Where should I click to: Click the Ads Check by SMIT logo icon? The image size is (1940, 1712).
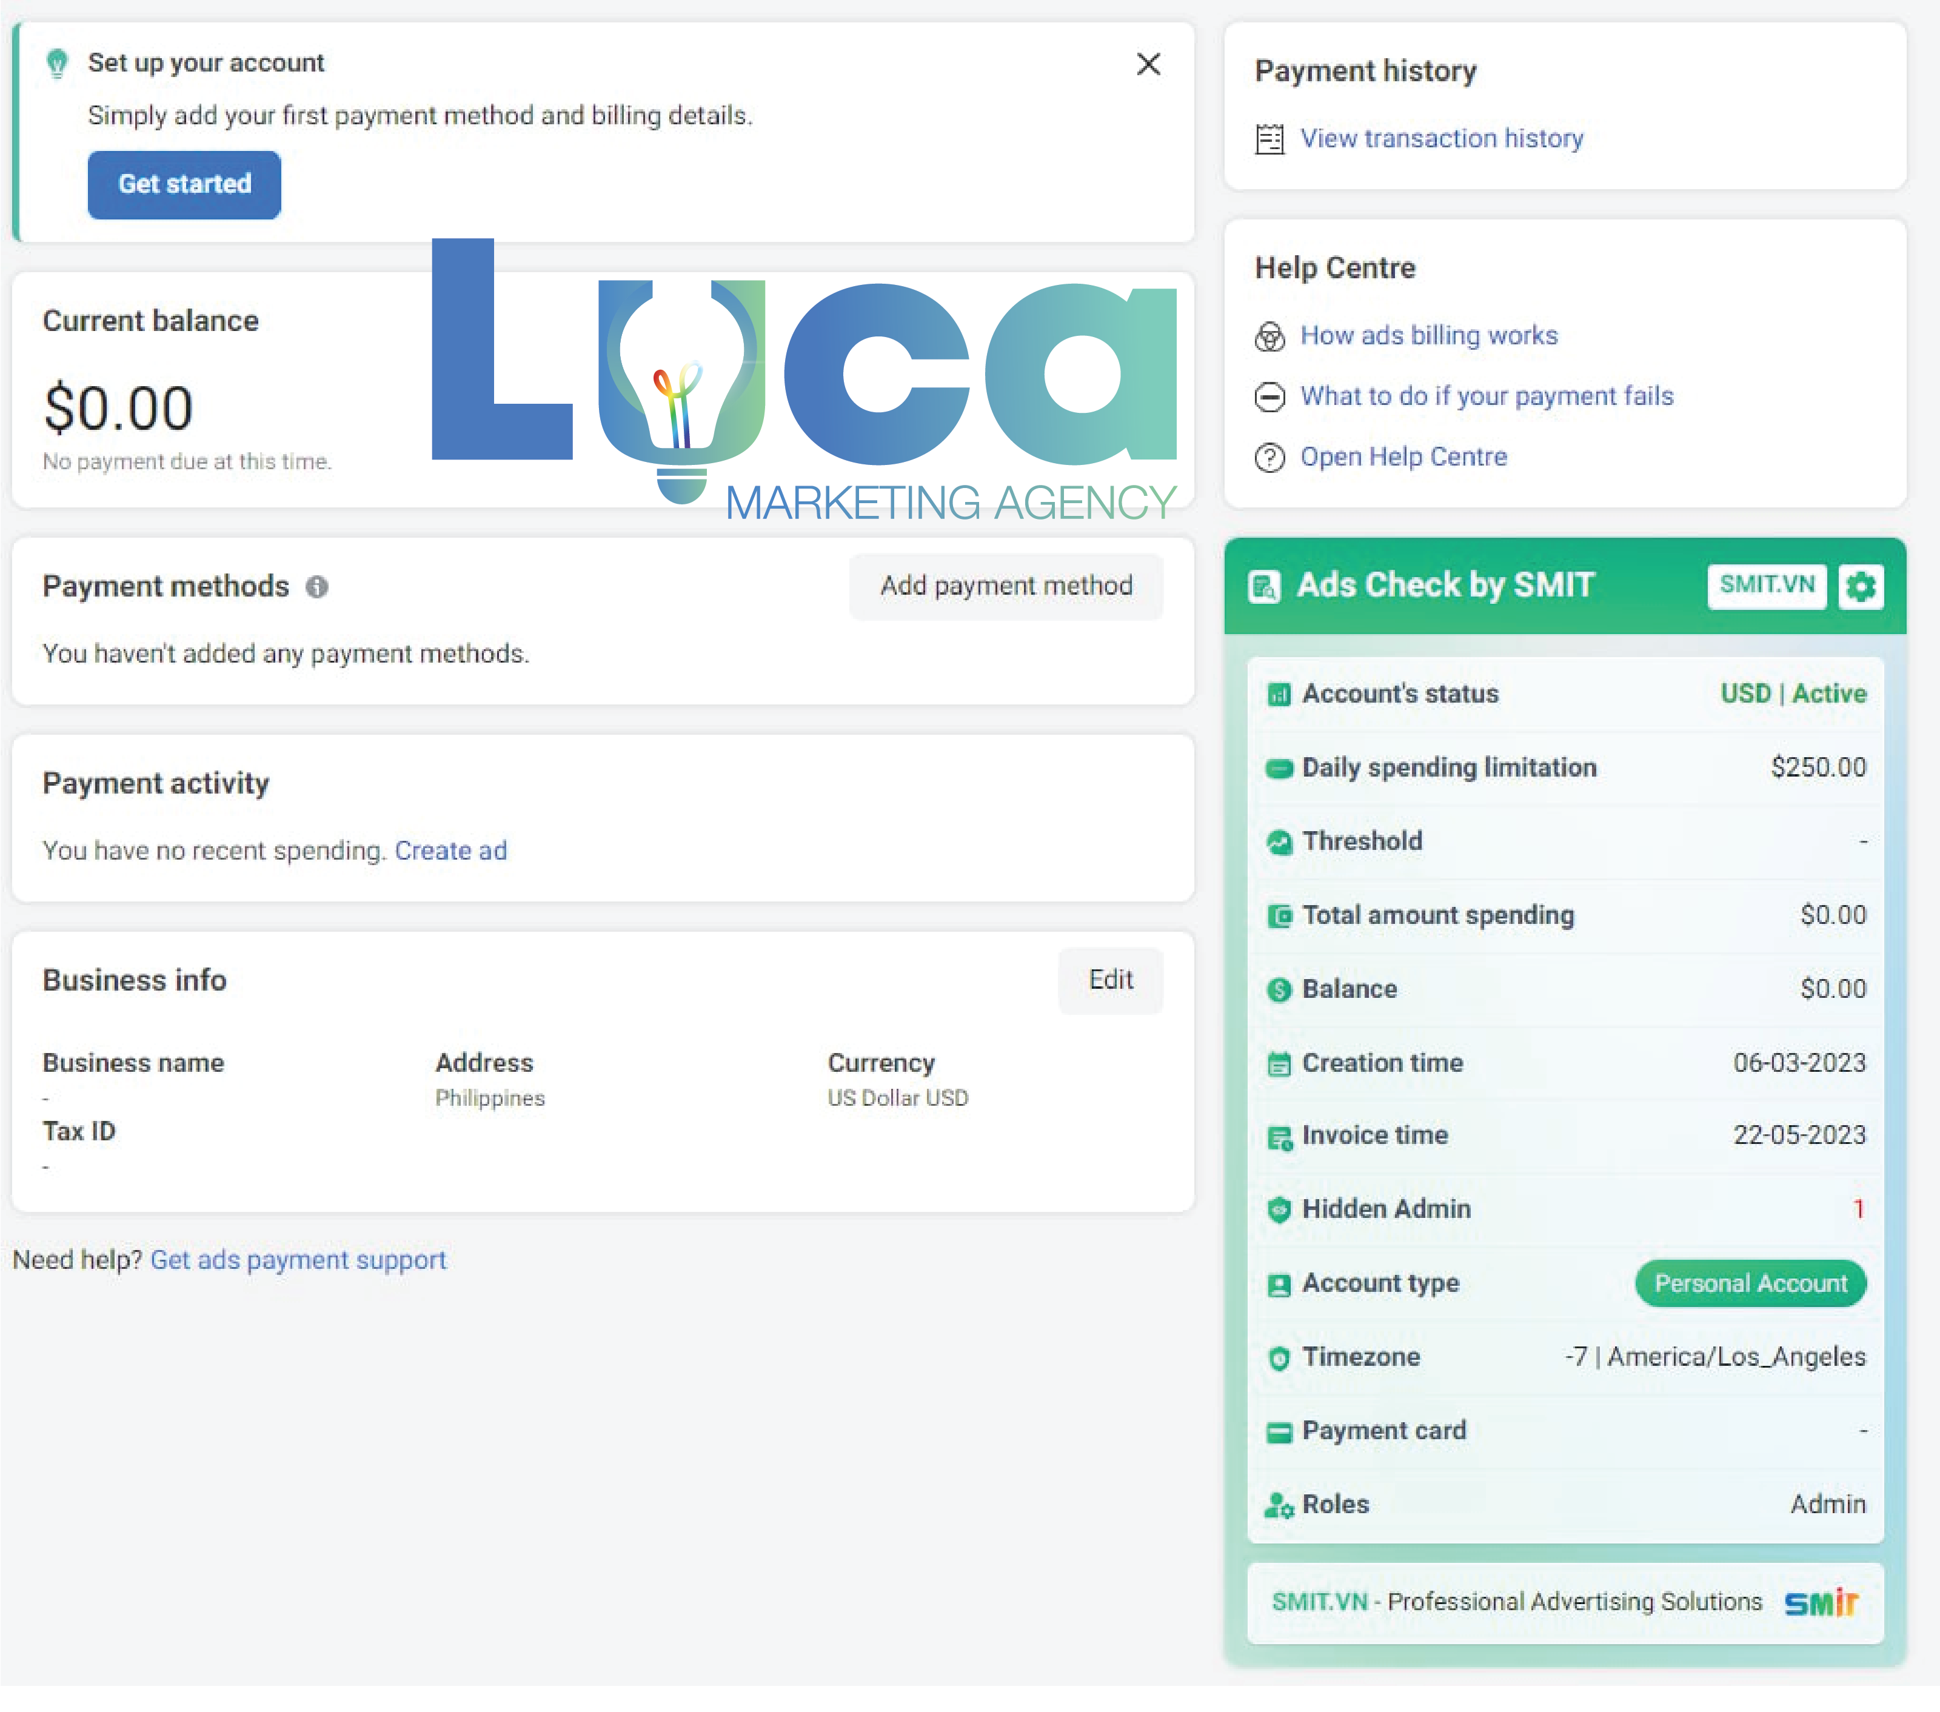coord(1264,587)
